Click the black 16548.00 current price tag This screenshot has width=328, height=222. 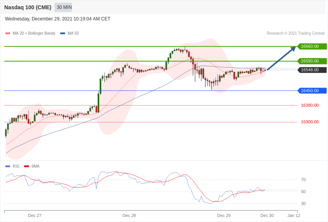point(312,70)
